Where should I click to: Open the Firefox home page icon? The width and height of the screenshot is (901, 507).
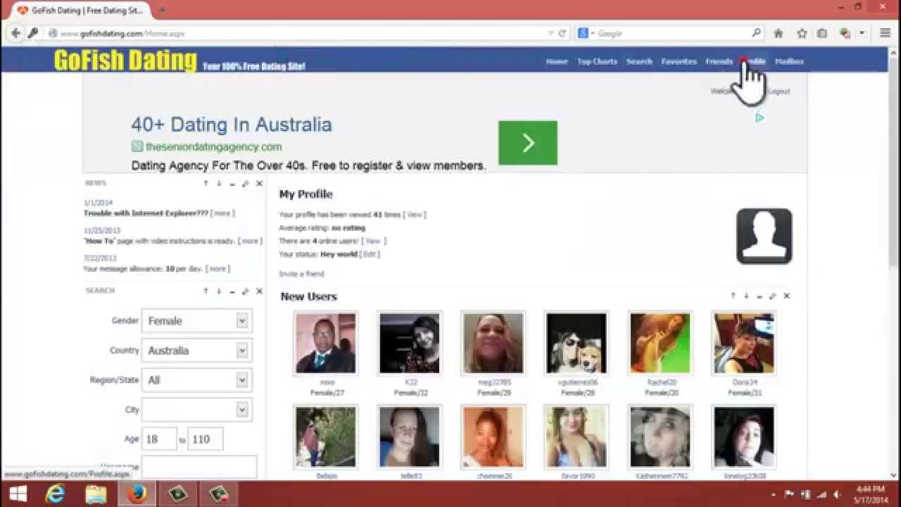(x=779, y=33)
